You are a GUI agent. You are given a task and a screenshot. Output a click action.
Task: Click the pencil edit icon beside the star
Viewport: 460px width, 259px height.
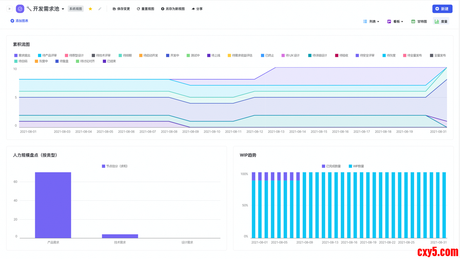pos(100,9)
